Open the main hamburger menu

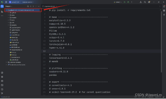6,2
